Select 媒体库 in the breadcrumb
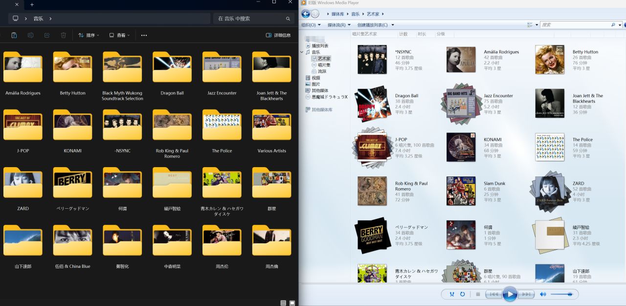626x306 pixels. coord(337,14)
